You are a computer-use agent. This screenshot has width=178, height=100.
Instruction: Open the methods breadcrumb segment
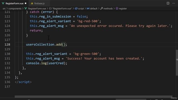pyautogui.click(x=108, y=9)
